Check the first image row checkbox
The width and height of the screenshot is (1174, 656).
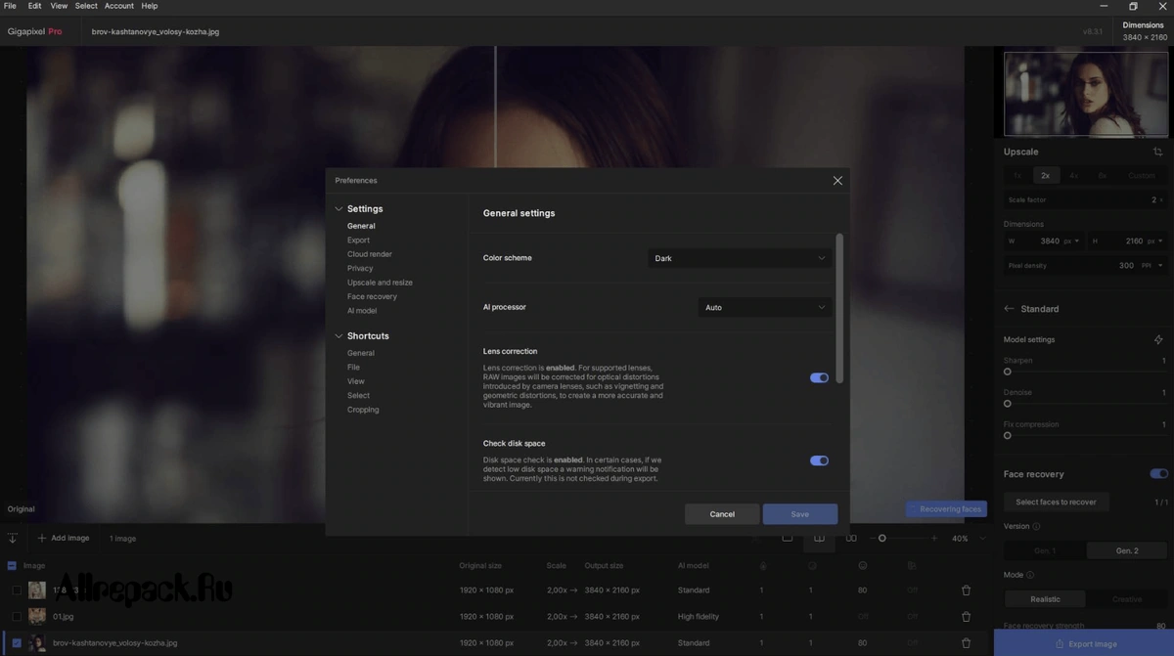pyautogui.click(x=17, y=590)
